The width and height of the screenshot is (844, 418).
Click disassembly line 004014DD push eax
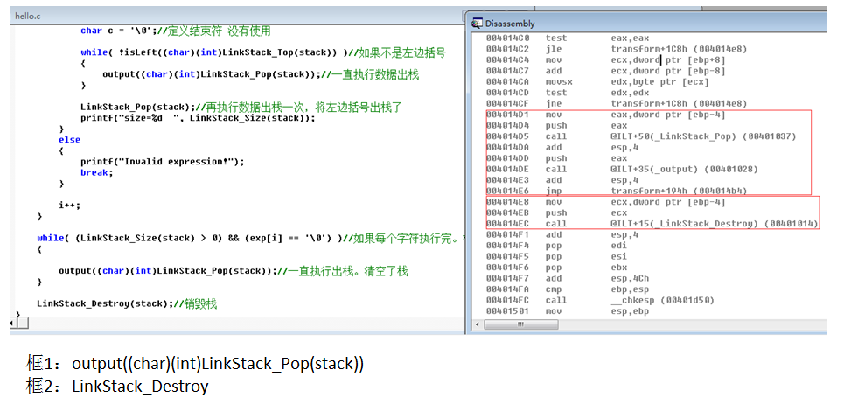[x=556, y=158]
